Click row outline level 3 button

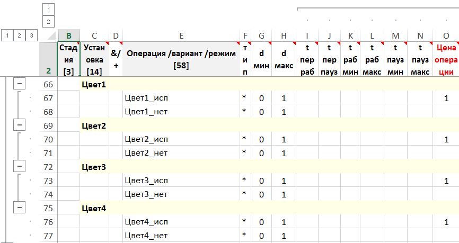click(31, 35)
